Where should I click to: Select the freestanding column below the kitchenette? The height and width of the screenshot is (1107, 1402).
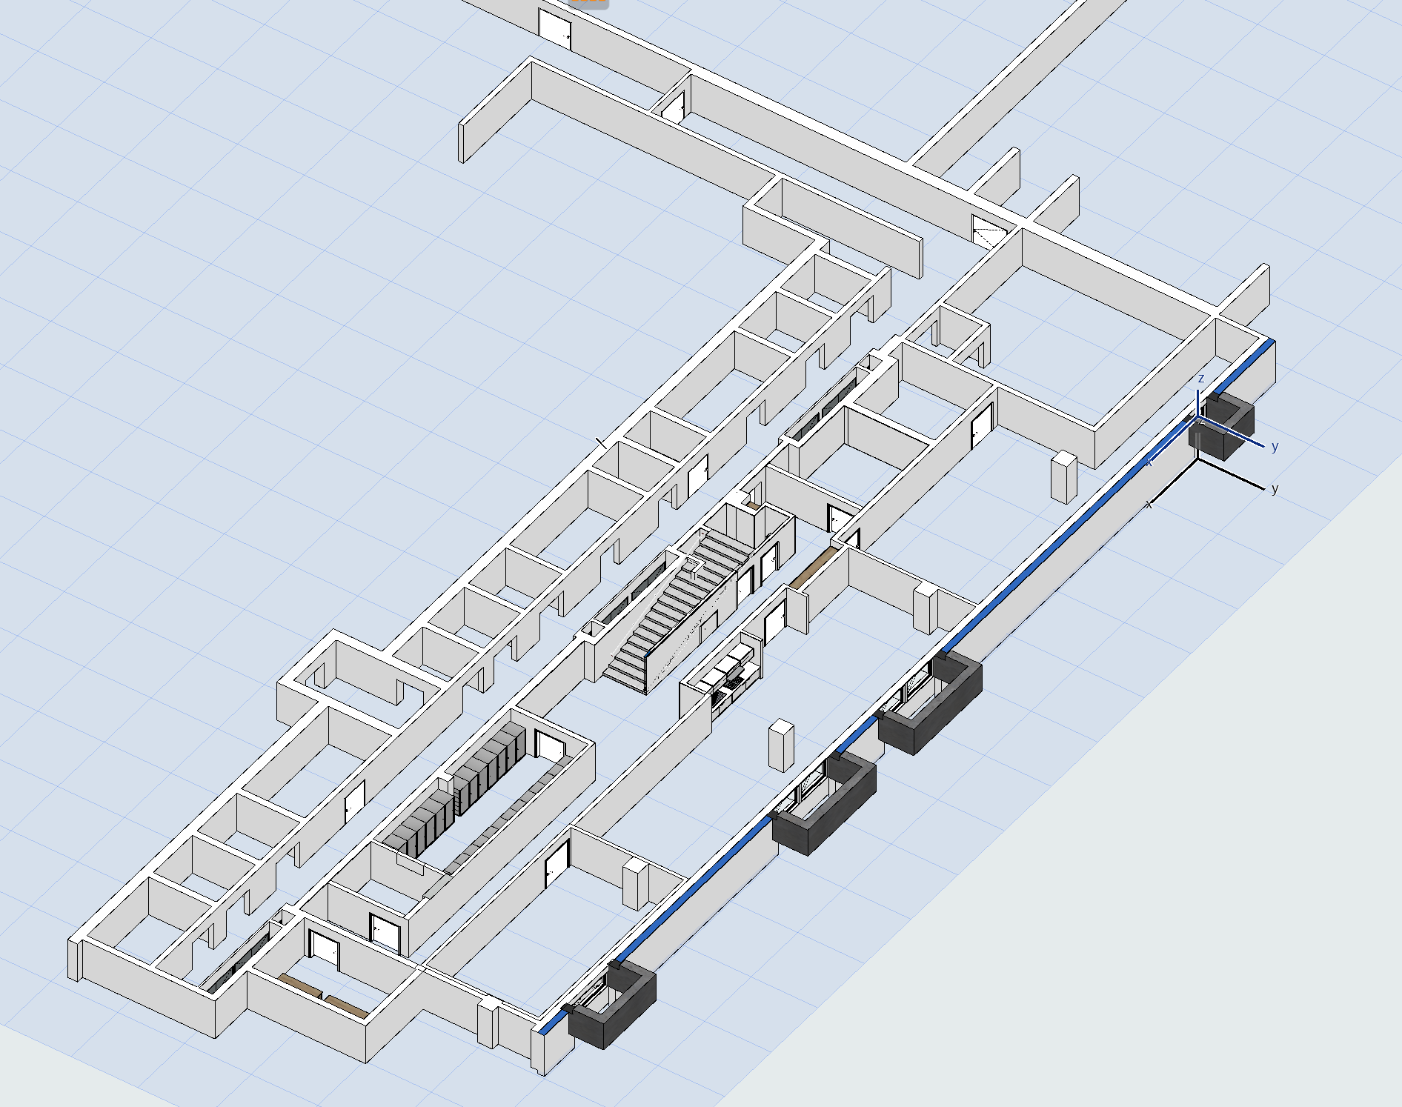780,745
